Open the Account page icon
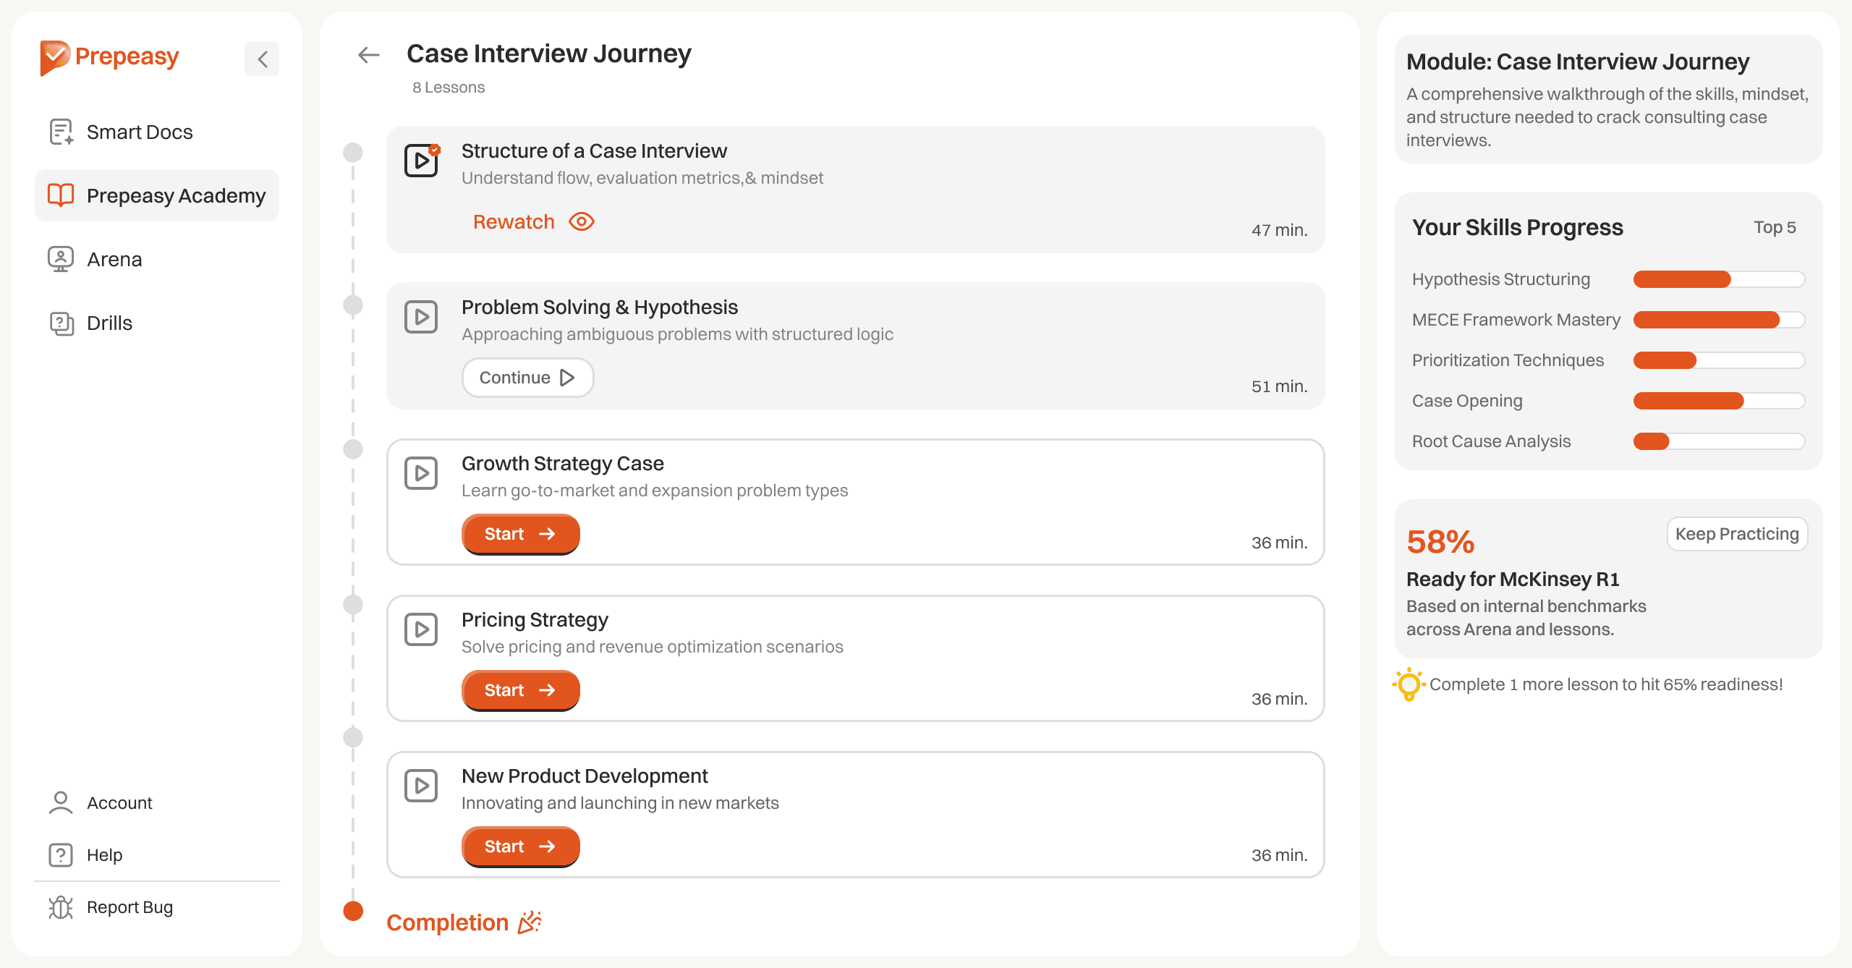 [x=61, y=803]
